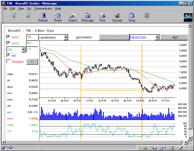The width and height of the screenshot is (194, 151).
Task: Click the mm1 period field with 25
Action: (32, 37)
